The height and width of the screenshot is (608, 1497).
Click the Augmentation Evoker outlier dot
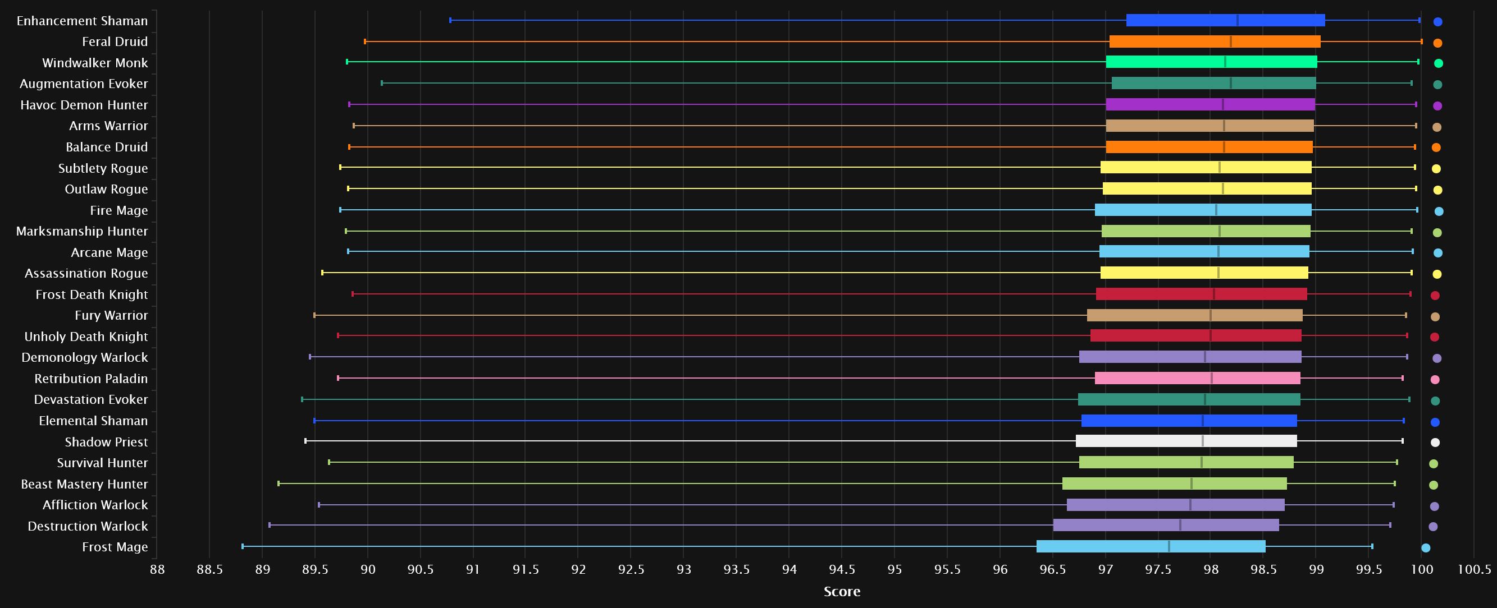[x=1437, y=84]
